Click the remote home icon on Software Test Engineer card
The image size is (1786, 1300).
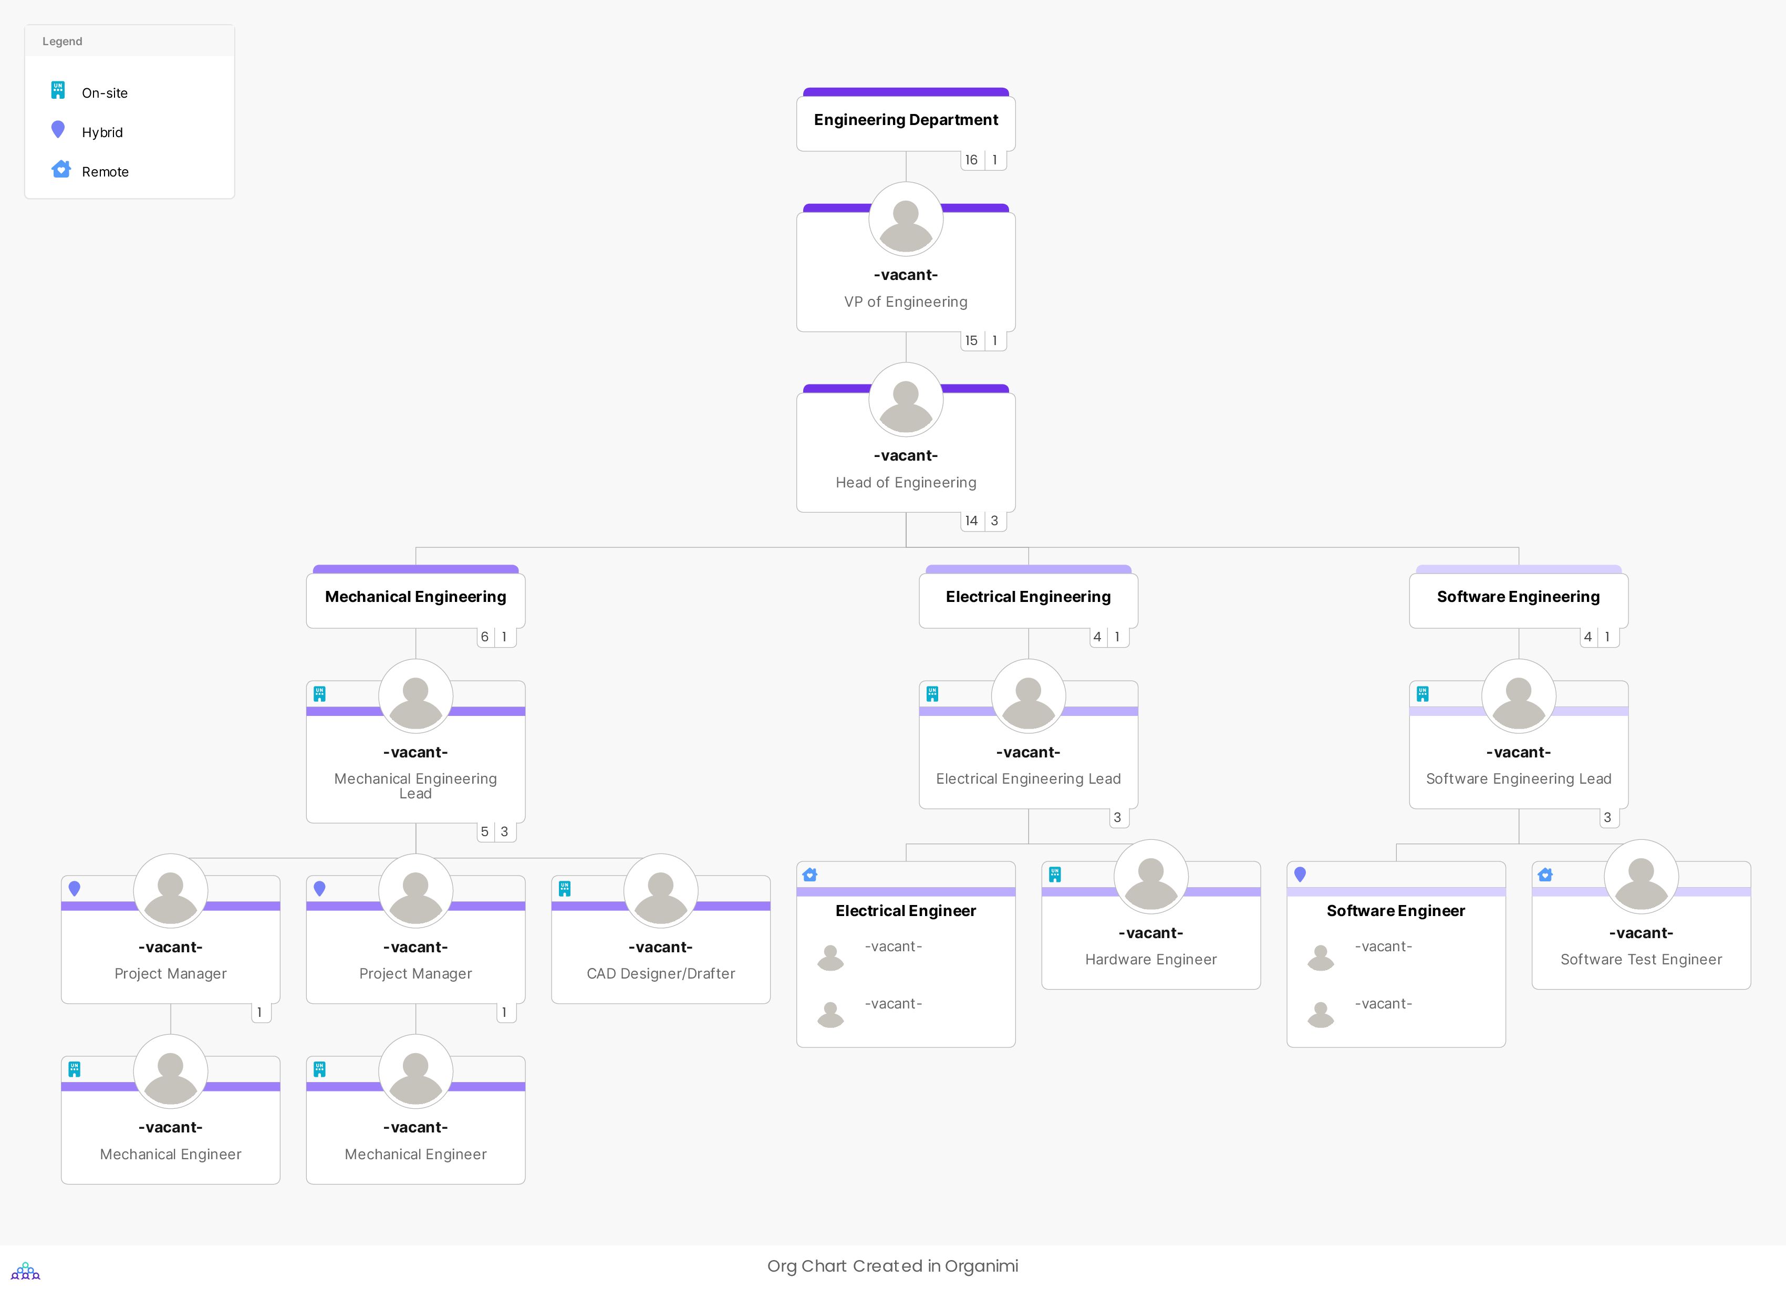coord(1546,874)
